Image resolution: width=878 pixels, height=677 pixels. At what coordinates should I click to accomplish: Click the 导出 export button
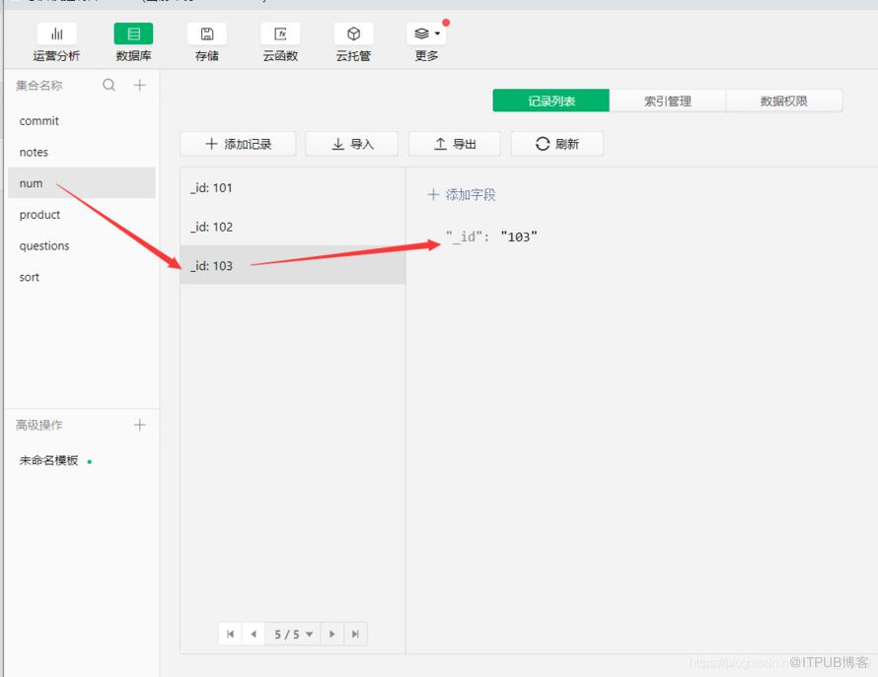[x=455, y=144]
